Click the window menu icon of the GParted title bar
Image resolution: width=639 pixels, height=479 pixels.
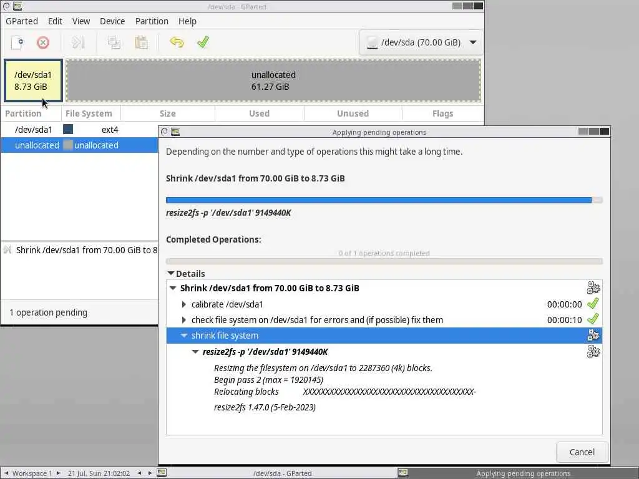point(6,6)
